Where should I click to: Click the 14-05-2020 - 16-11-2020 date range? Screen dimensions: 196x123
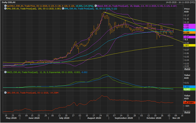(180, 2)
